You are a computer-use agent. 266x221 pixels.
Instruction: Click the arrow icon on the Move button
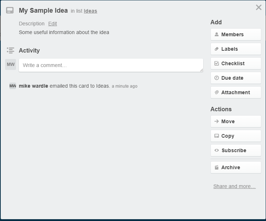tap(216, 121)
